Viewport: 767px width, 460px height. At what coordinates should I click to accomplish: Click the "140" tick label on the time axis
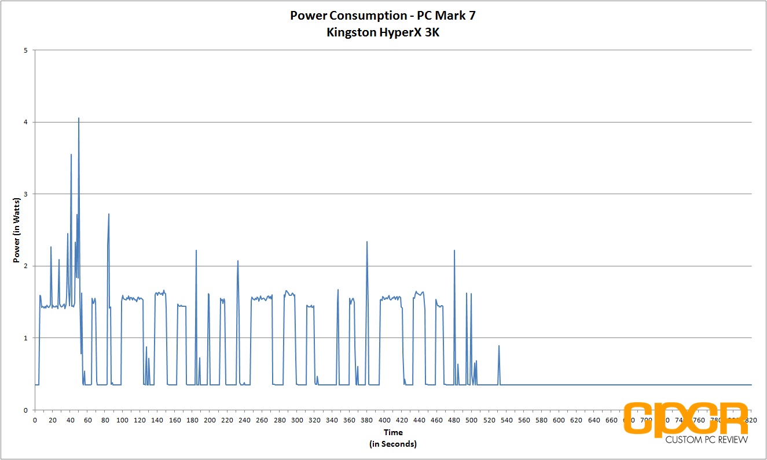click(157, 420)
